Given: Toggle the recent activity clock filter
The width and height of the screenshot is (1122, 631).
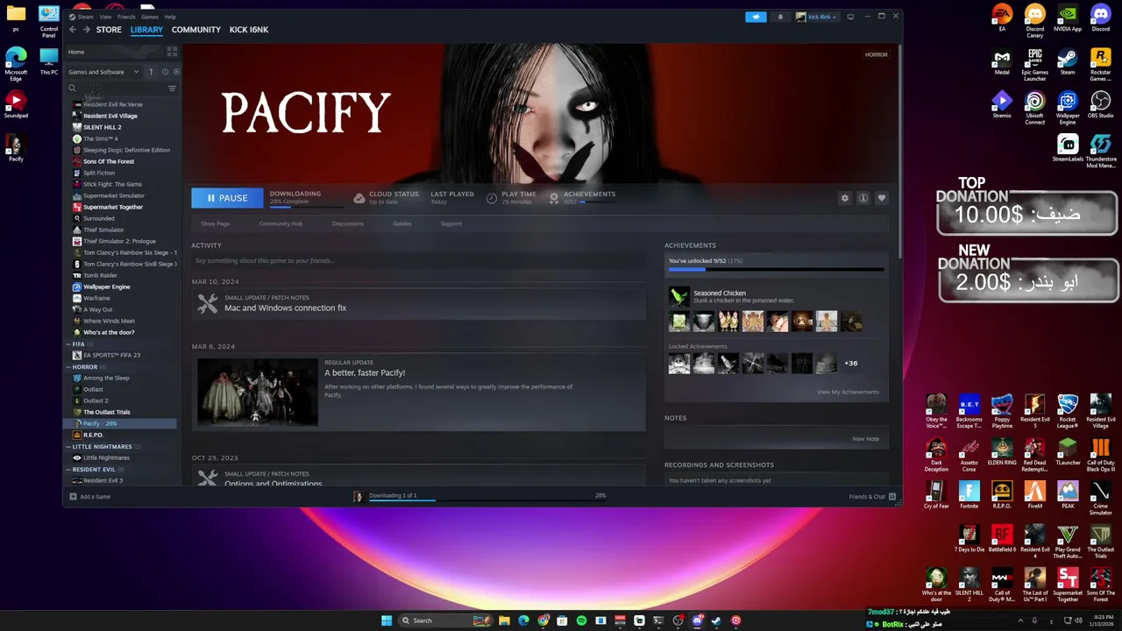Looking at the screenshot, I should (165, 72).
